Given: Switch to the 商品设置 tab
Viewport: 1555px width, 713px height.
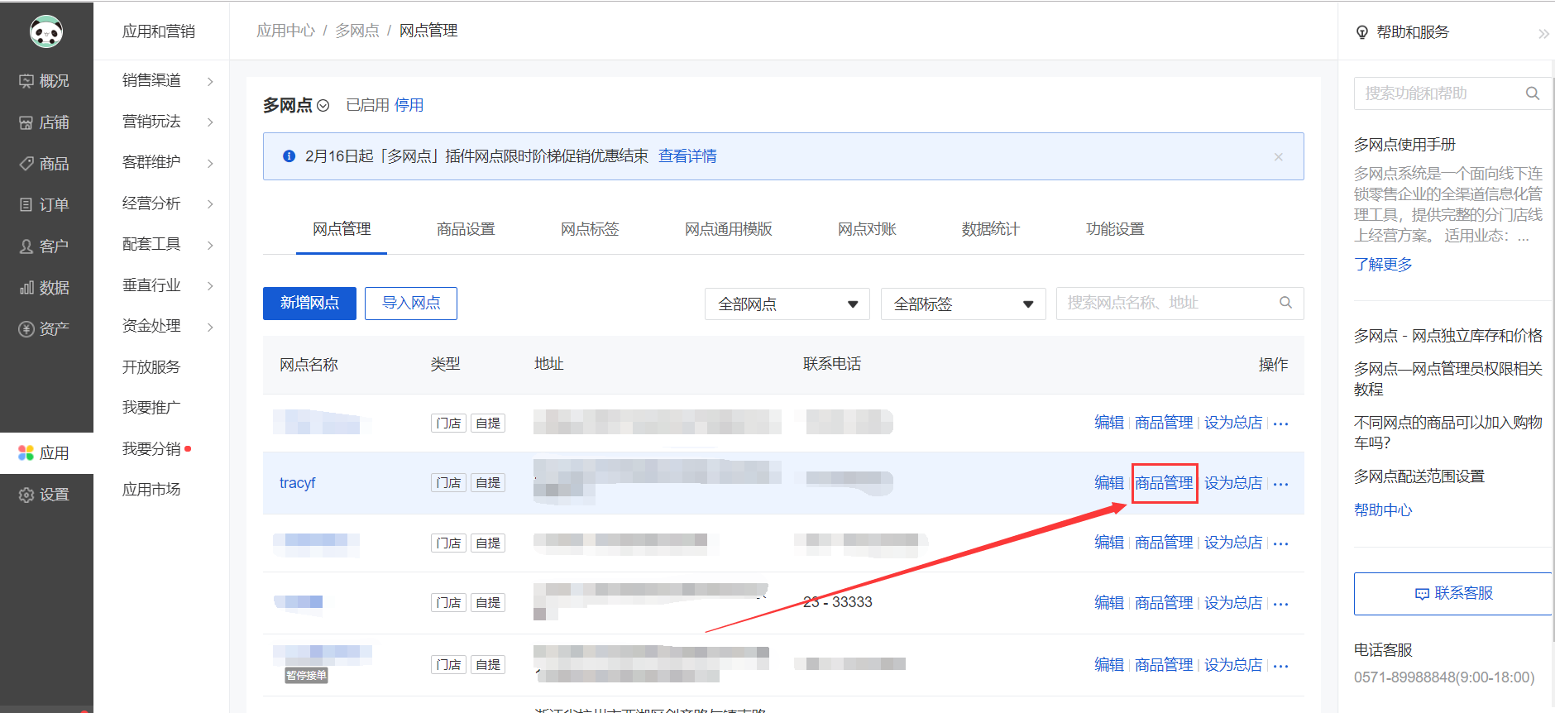Looking at the screenshot, I should click(466, 229).
